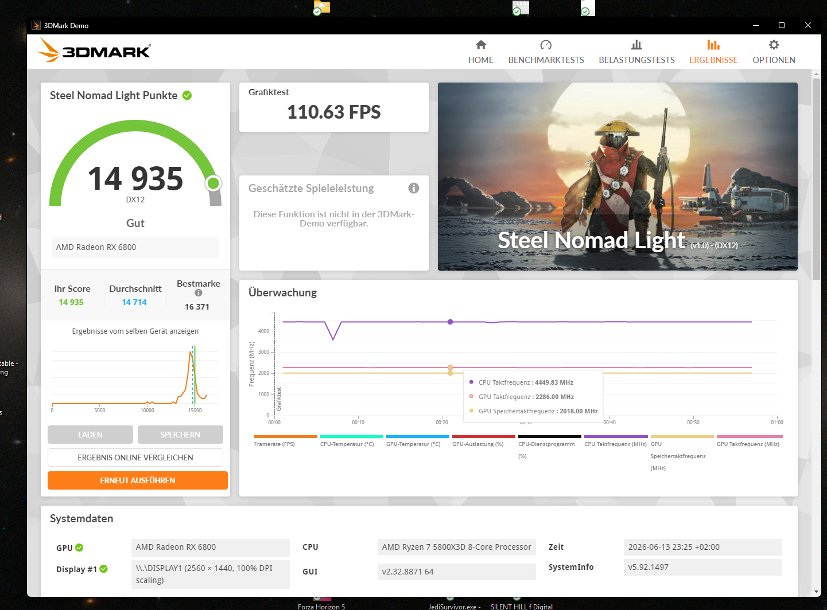Click the info icon under Bestmarke
827x610 pixels.
(199, 293)
